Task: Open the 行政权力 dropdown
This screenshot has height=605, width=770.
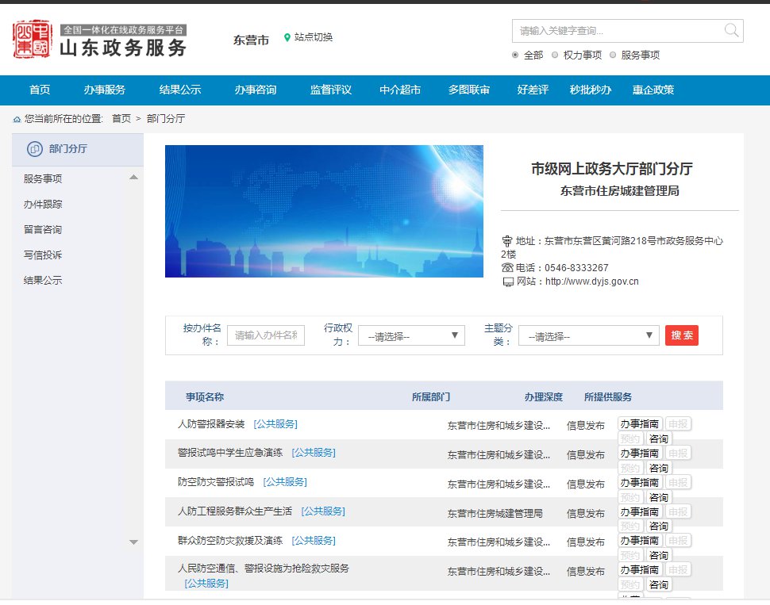Action: [x=410, y=335]
